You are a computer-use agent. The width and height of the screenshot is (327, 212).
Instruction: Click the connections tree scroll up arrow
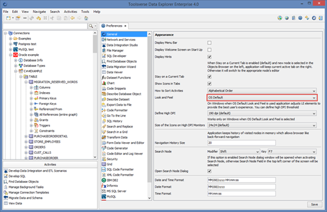pos(95,33)
